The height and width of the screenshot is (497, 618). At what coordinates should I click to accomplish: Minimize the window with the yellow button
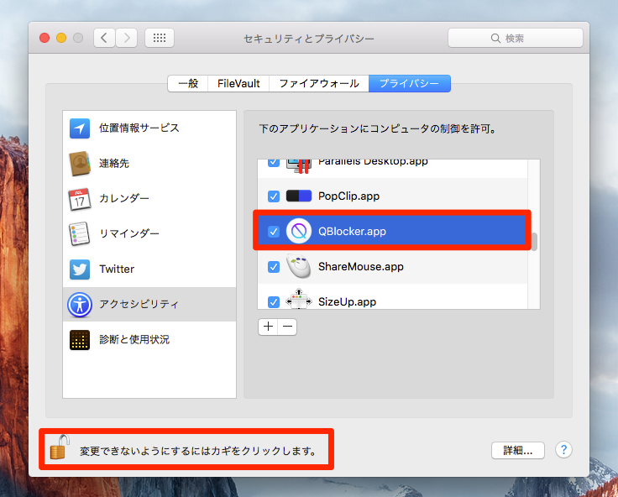[61, 38]
